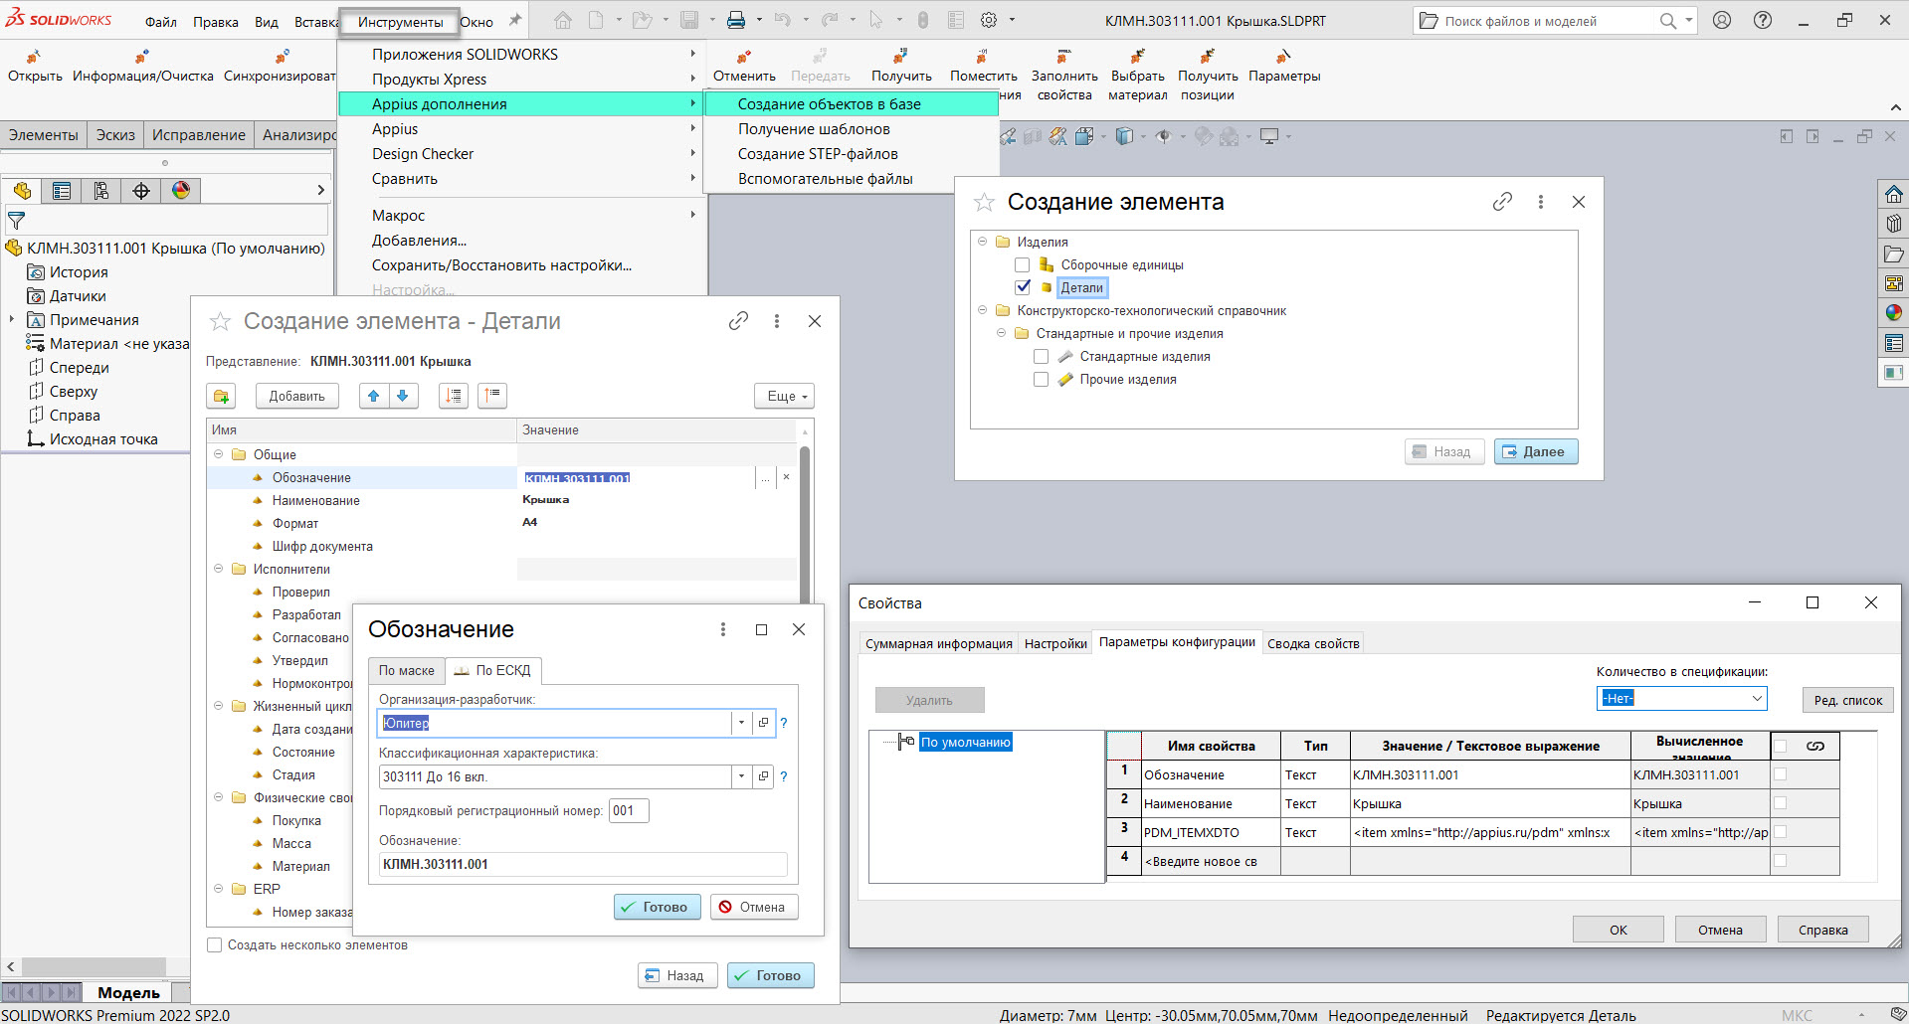Check the Стандартные изделия checkbox
Screen dimensions: 1909x1024
point(1041,356)
